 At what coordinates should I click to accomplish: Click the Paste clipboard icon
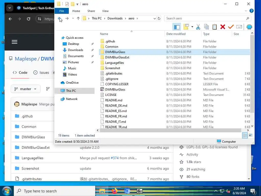tap(214, 27)
